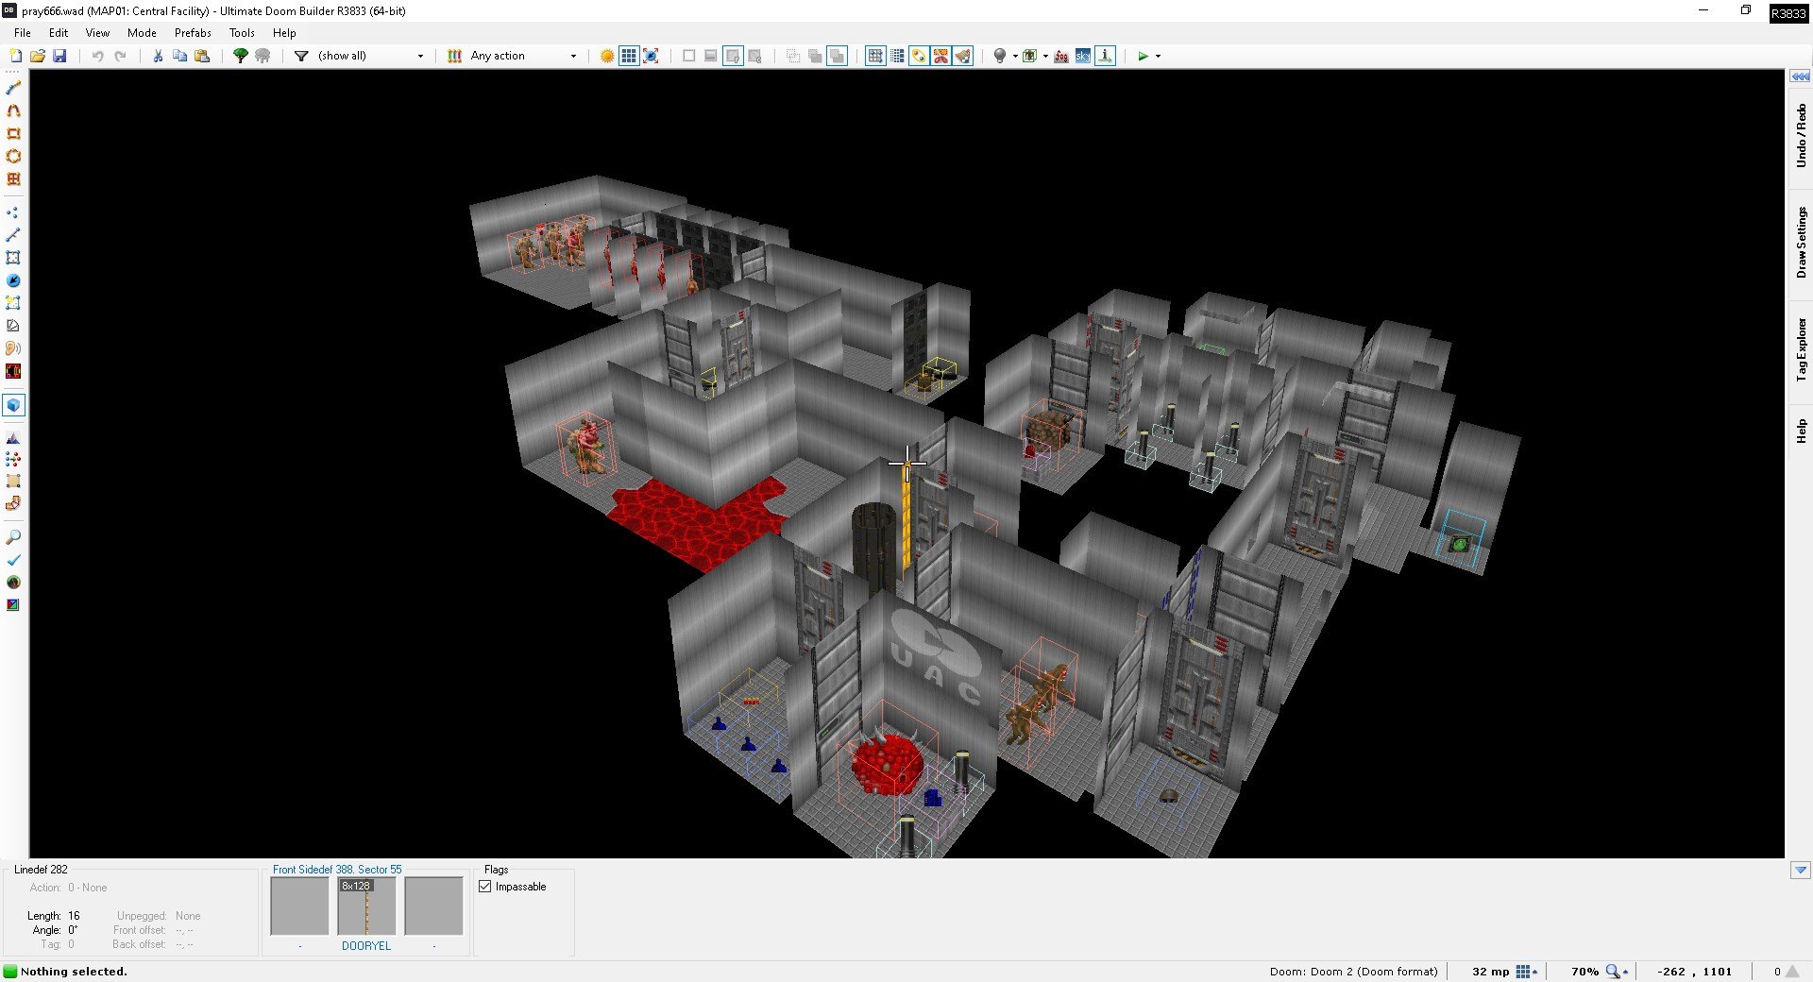Open zoom level dropdown in status bar
The image size is (1813, 982).
pyautogui.click(x=1618, y=972)
